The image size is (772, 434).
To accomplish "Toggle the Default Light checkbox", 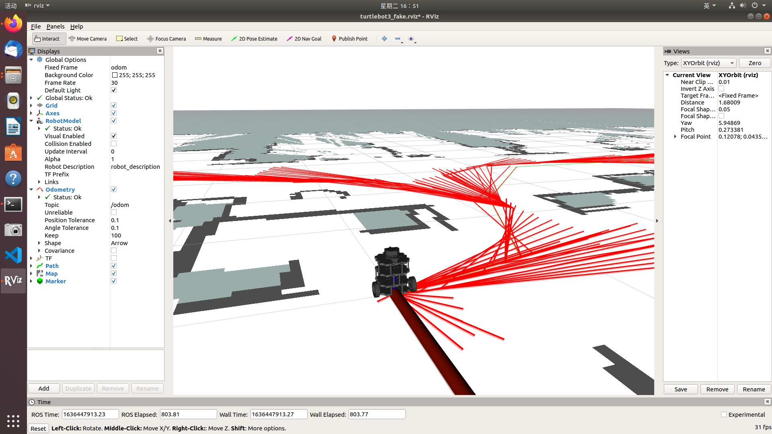I will coord(114,90).
